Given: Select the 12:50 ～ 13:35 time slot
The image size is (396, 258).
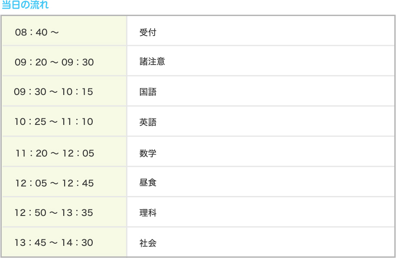Looking at the screenshot, I should click(54, 213).
